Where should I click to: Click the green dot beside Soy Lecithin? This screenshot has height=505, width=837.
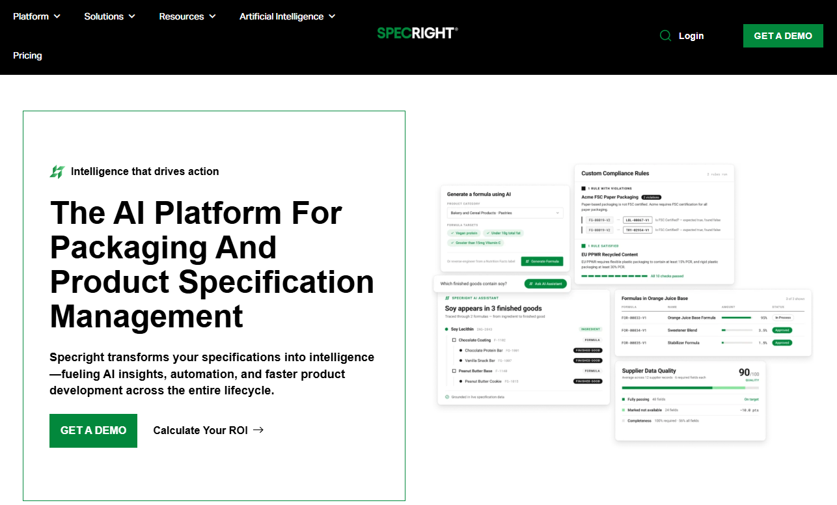pyautogui.click(x=446, y=329)
